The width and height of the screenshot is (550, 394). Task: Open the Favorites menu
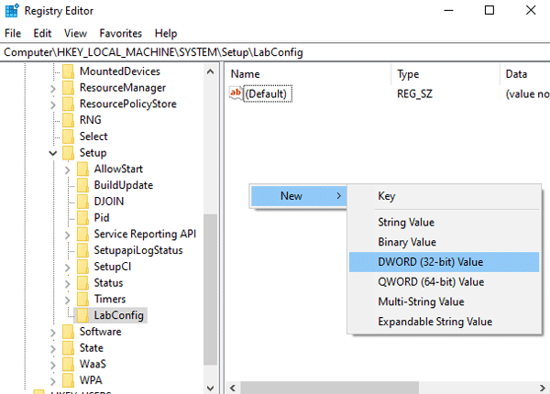coord(121,33)
